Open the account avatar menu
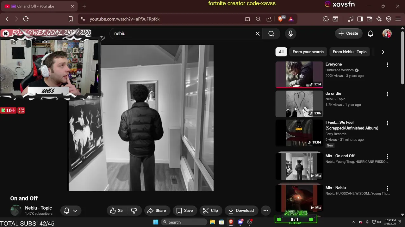 click(387, 33)
